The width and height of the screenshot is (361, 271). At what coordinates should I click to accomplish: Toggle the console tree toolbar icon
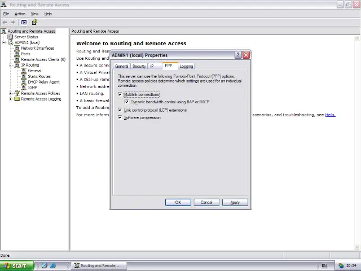[x=24, y=23]
